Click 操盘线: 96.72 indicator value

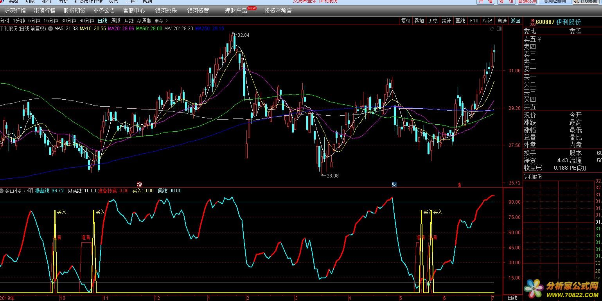pyautogui.click(x=49, y=191)
